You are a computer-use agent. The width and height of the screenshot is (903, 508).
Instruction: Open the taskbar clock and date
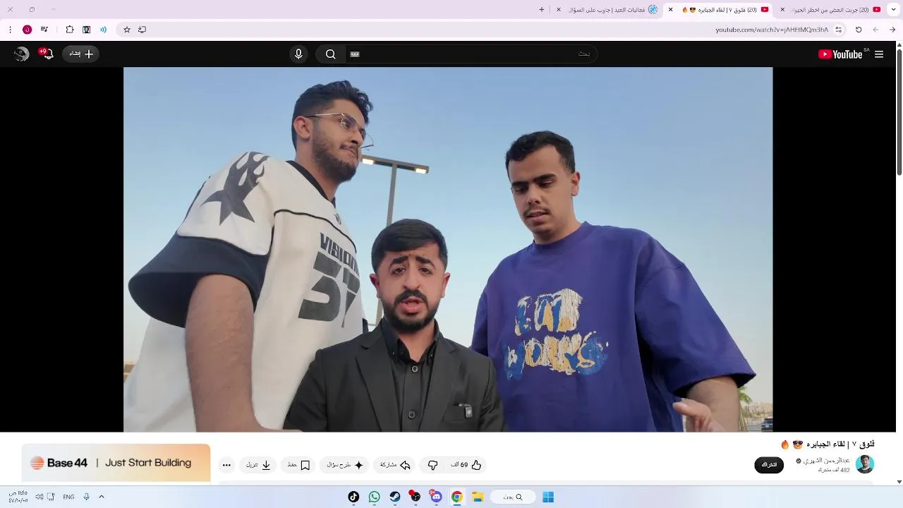click(18, 497)
